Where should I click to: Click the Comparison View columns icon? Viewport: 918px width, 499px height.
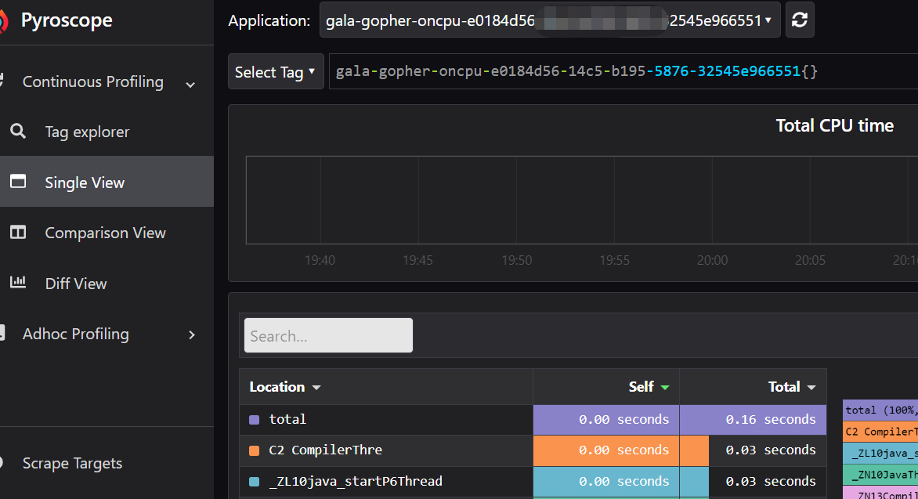coord(18,233)
